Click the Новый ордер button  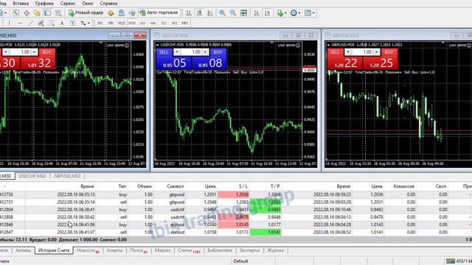(x=86, y=13)
